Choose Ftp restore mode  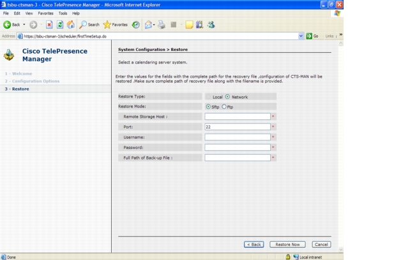(x=224, y=106)
